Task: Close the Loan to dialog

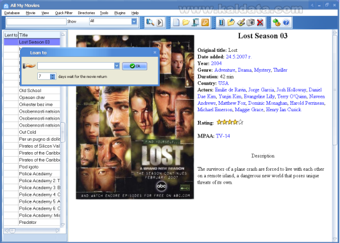Action: click(x=155, y=52)
